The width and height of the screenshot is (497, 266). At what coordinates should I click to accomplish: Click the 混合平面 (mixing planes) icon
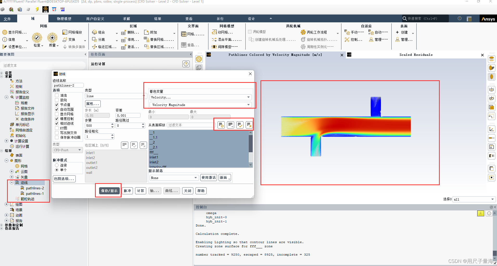pos(214,39)
